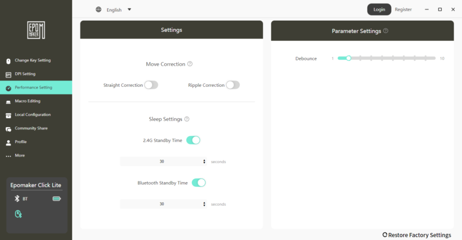This screenshot has height=240, width=462.
Task: Click the Move Correction help icon
Action: [x=190, y=64]
